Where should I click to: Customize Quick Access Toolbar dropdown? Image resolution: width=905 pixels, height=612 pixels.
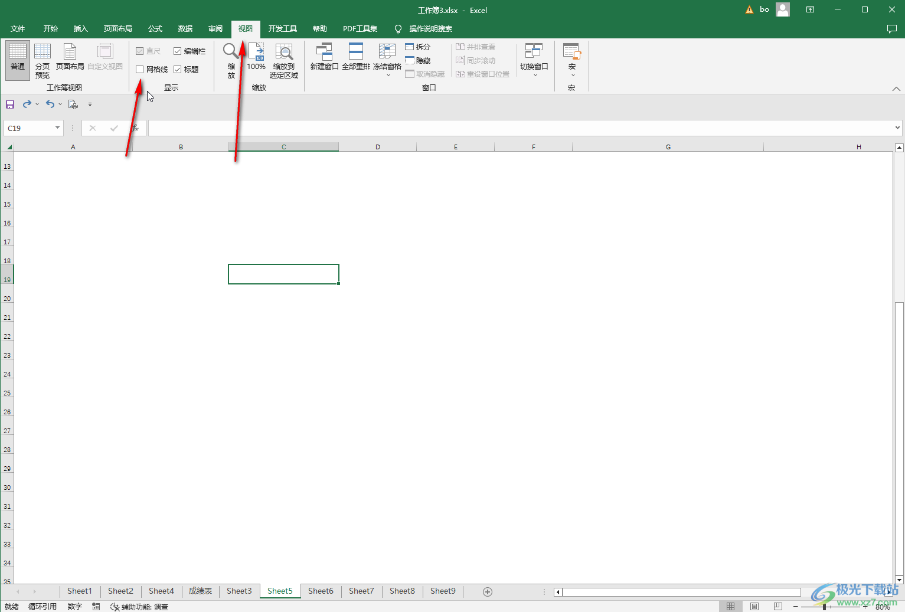coord(90,104)
